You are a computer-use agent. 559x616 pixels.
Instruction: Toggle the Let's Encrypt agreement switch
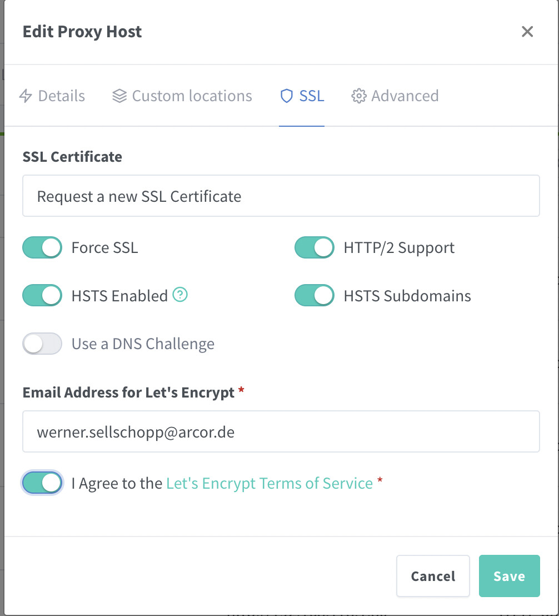[x=42, y=483]
